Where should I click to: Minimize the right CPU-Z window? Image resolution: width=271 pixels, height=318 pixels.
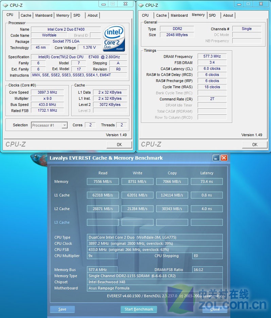[239, 4]
